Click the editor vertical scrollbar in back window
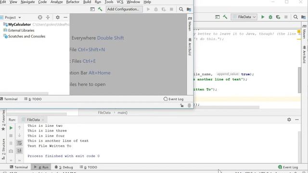 (299, 80)
